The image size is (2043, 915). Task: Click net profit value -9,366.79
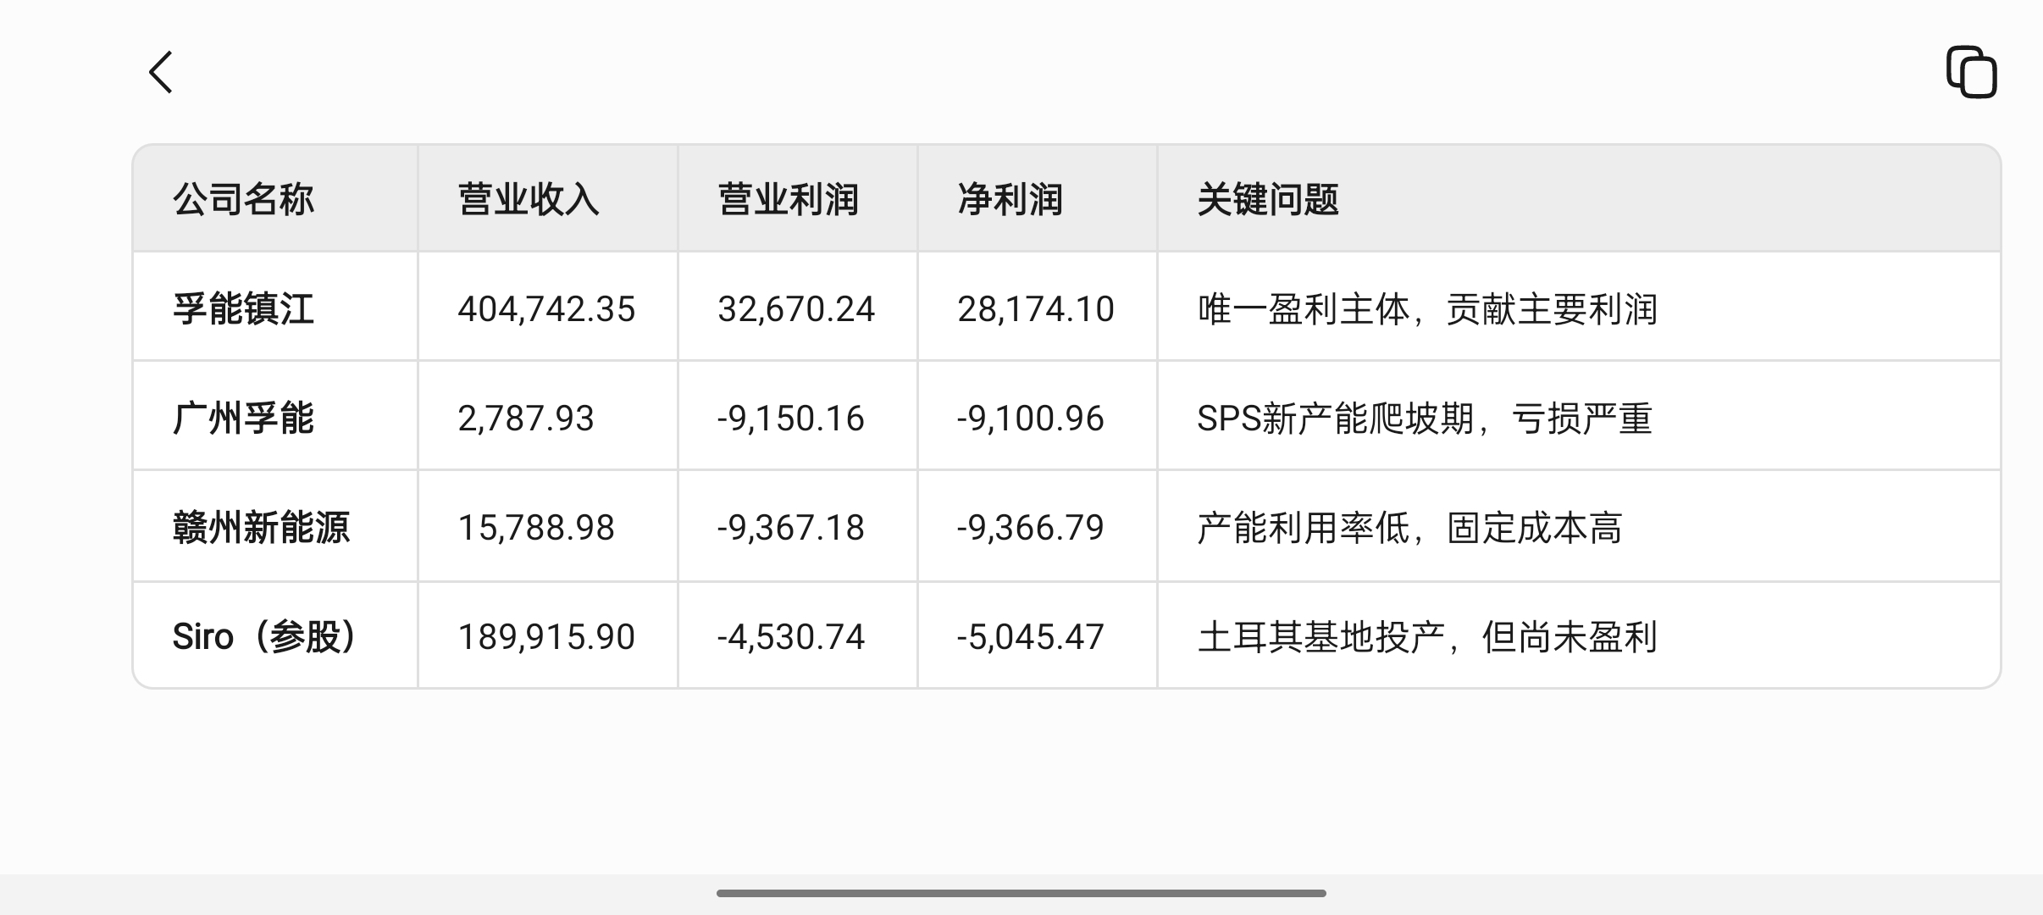click(1031, 527)
